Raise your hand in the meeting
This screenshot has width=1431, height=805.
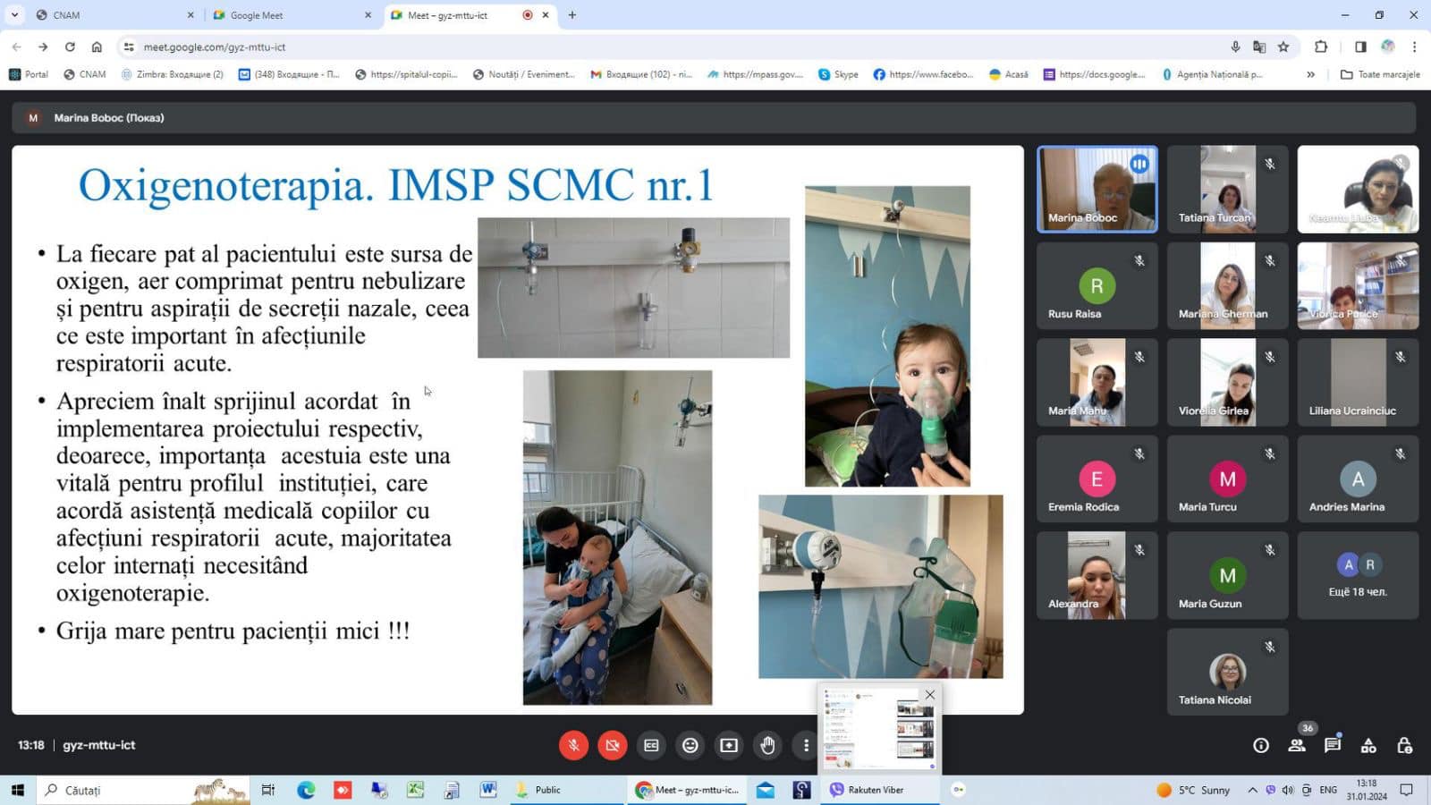pos(767,745)
